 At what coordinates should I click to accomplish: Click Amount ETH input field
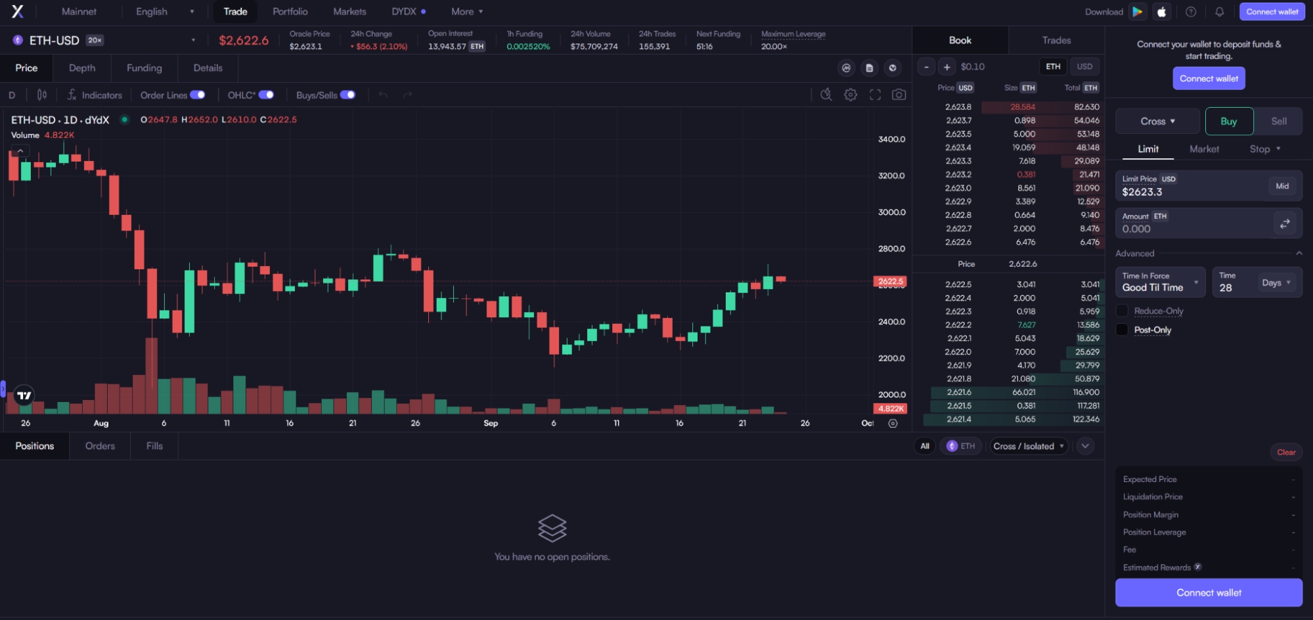pos(1209,223)
